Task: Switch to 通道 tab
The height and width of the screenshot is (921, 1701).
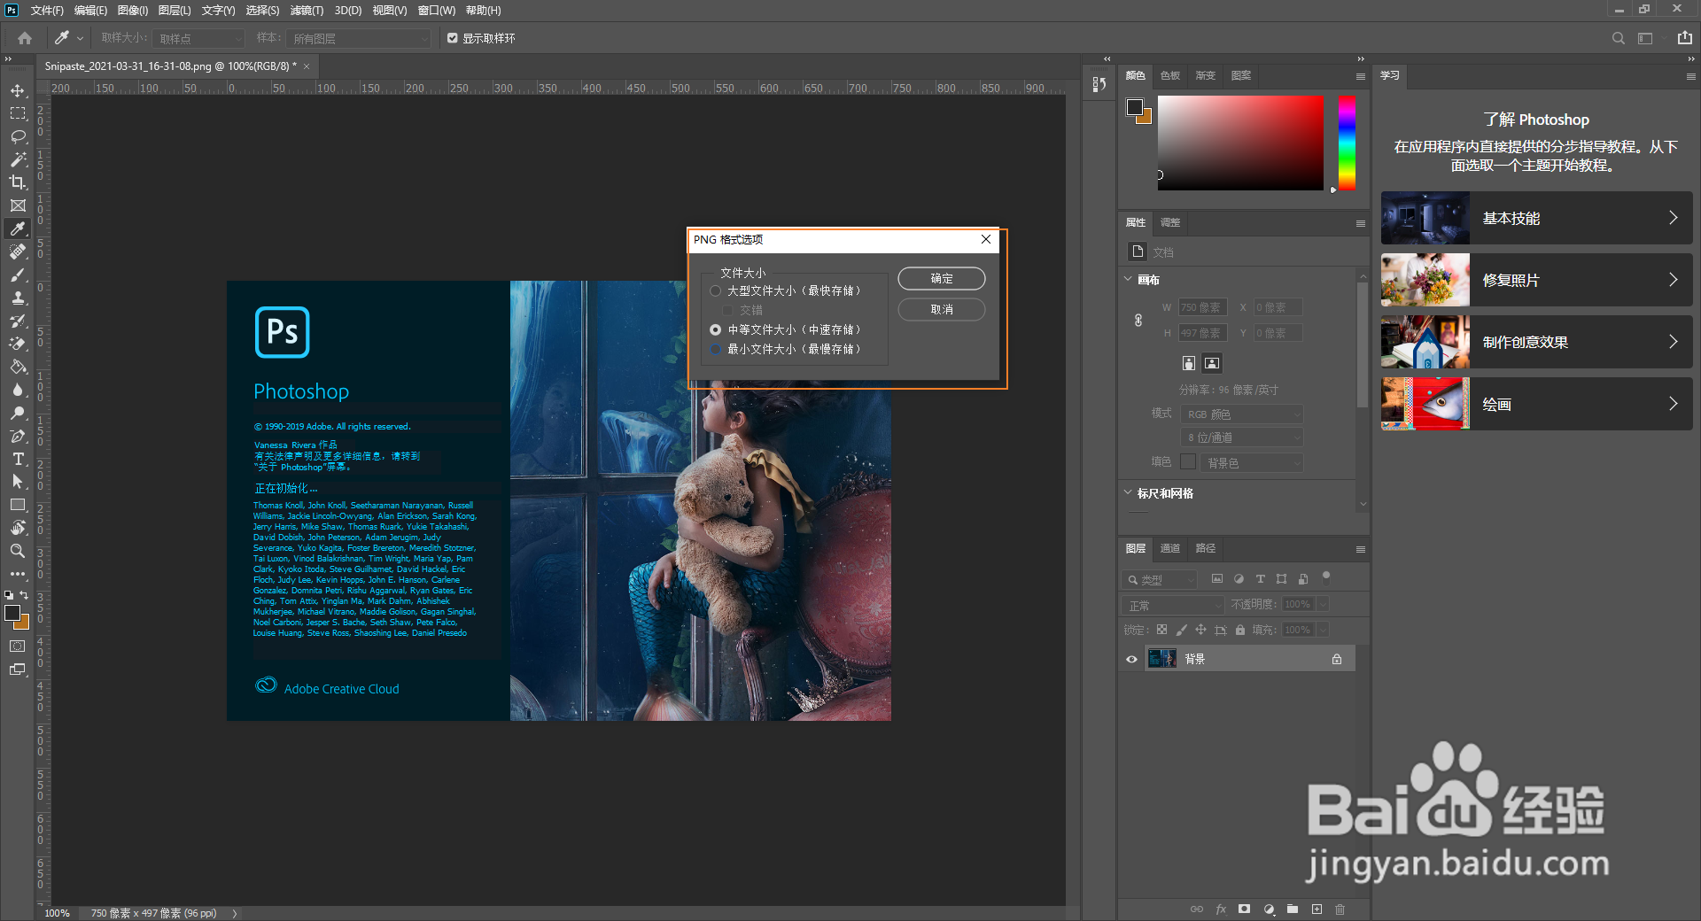Action: (x=1170, y=548)
